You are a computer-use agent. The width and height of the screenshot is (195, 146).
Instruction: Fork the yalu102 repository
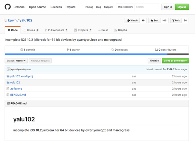(175, 20)
